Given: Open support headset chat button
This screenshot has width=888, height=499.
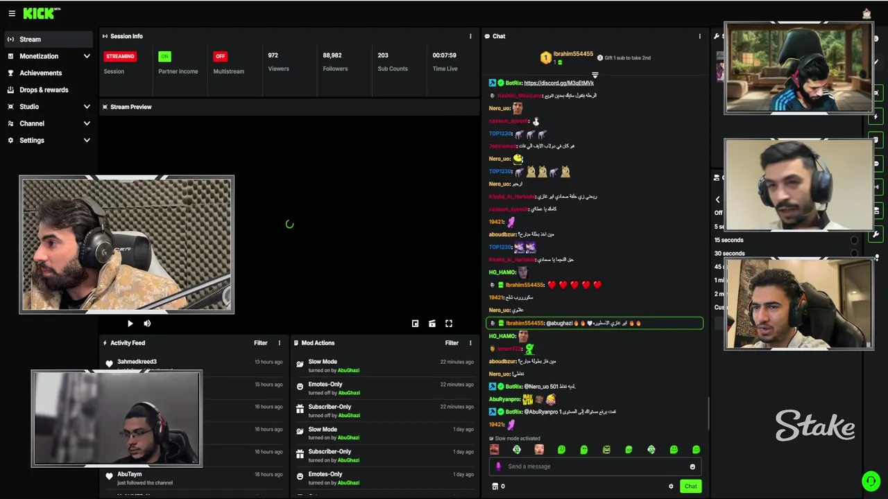Looking at the screenshot, I should [870, 481].
